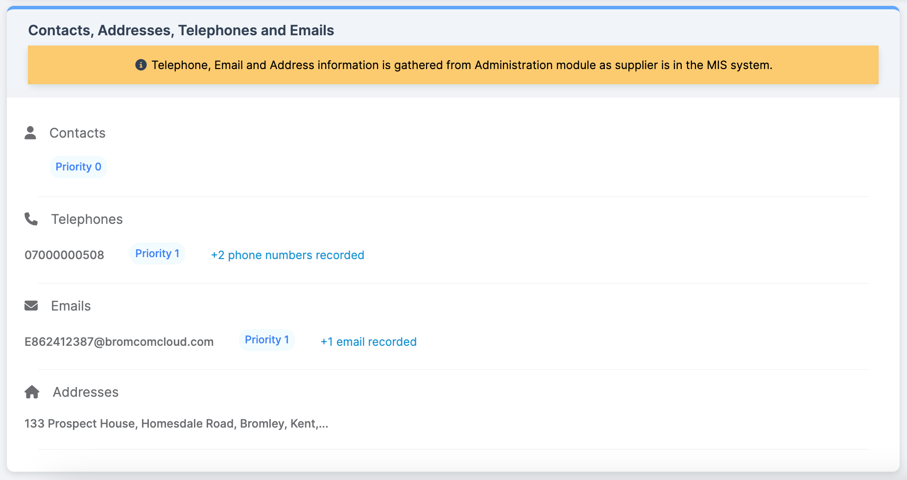Click the phone handset icon beside Telephones

click(31, 219)
